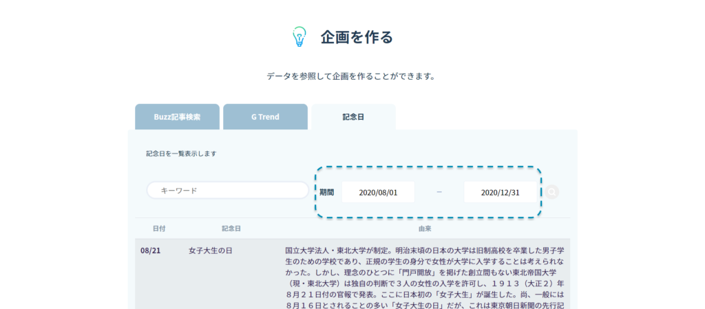Focus the キーワード search field
Screen dimensions: 705x309
click(227, 191)
